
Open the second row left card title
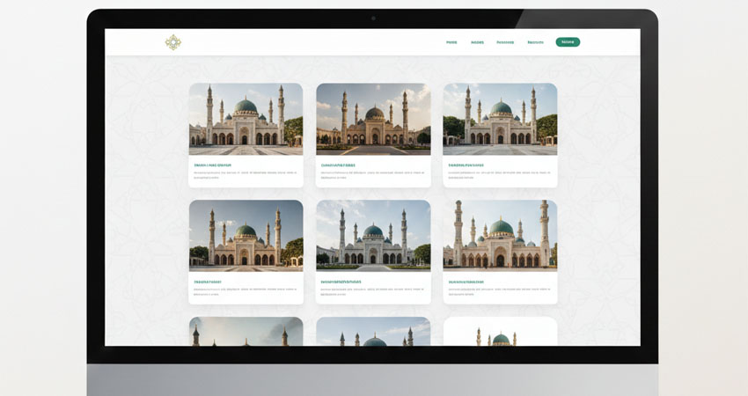coord(208,282)
